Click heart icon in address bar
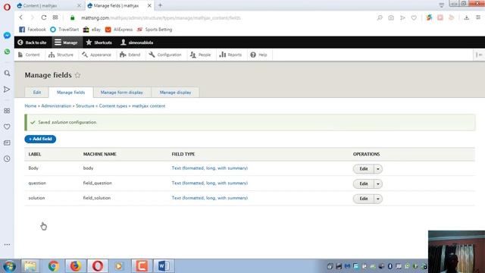 pyautogui.click(x=414, y=17)
